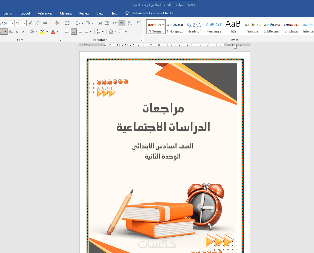Toggle Show/Hide paragraph marks
This screenshot has height=253, width=314.
tap(138, 23)
